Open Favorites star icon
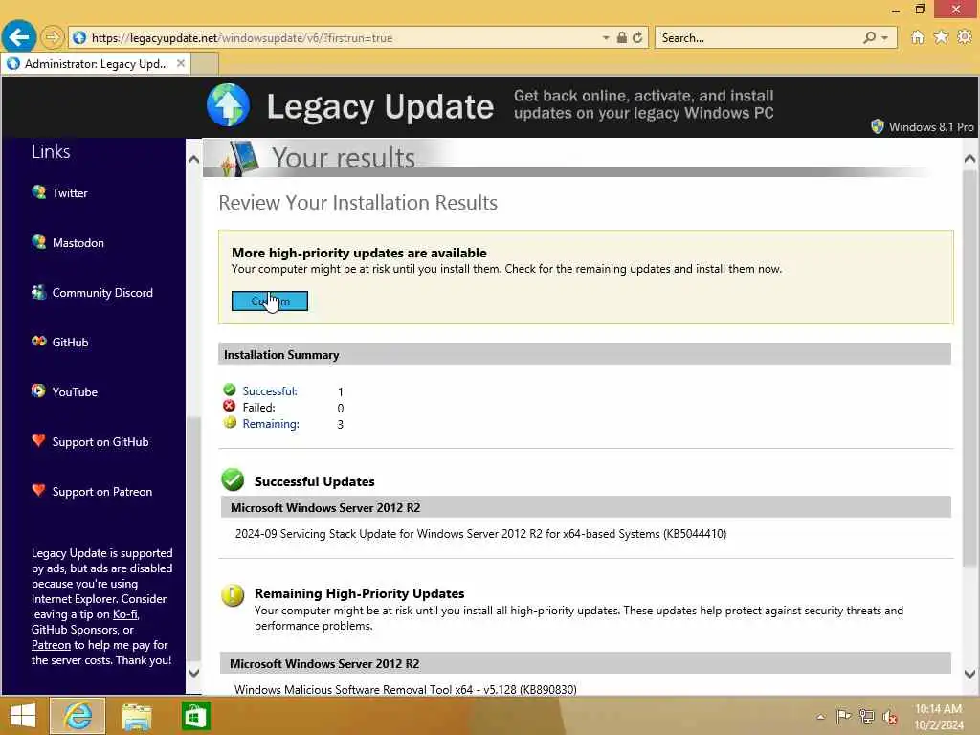This screenshot has width=980, height=735. (942, 37)
